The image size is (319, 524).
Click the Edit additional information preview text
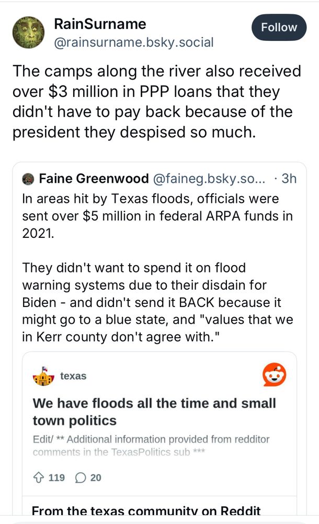(151, 445)
